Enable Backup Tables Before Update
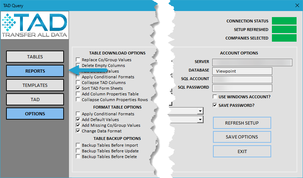303x178 pixels. pyautogui.click(x=78, y=151)
